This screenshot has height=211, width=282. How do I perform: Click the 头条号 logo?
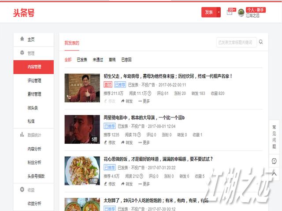(24, 13)
